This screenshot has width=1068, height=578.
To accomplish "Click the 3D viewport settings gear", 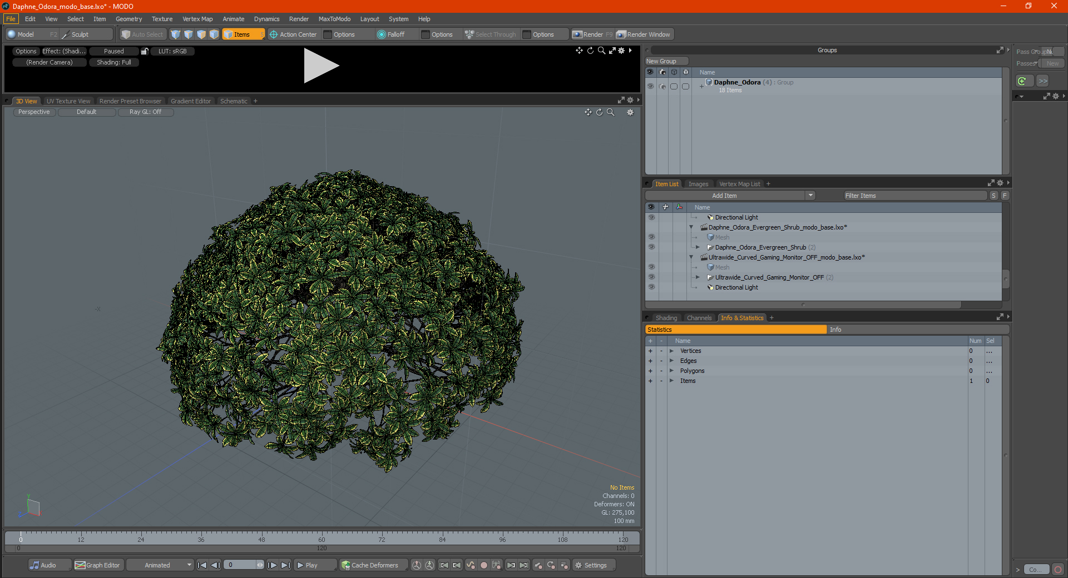I will (630, 112).
